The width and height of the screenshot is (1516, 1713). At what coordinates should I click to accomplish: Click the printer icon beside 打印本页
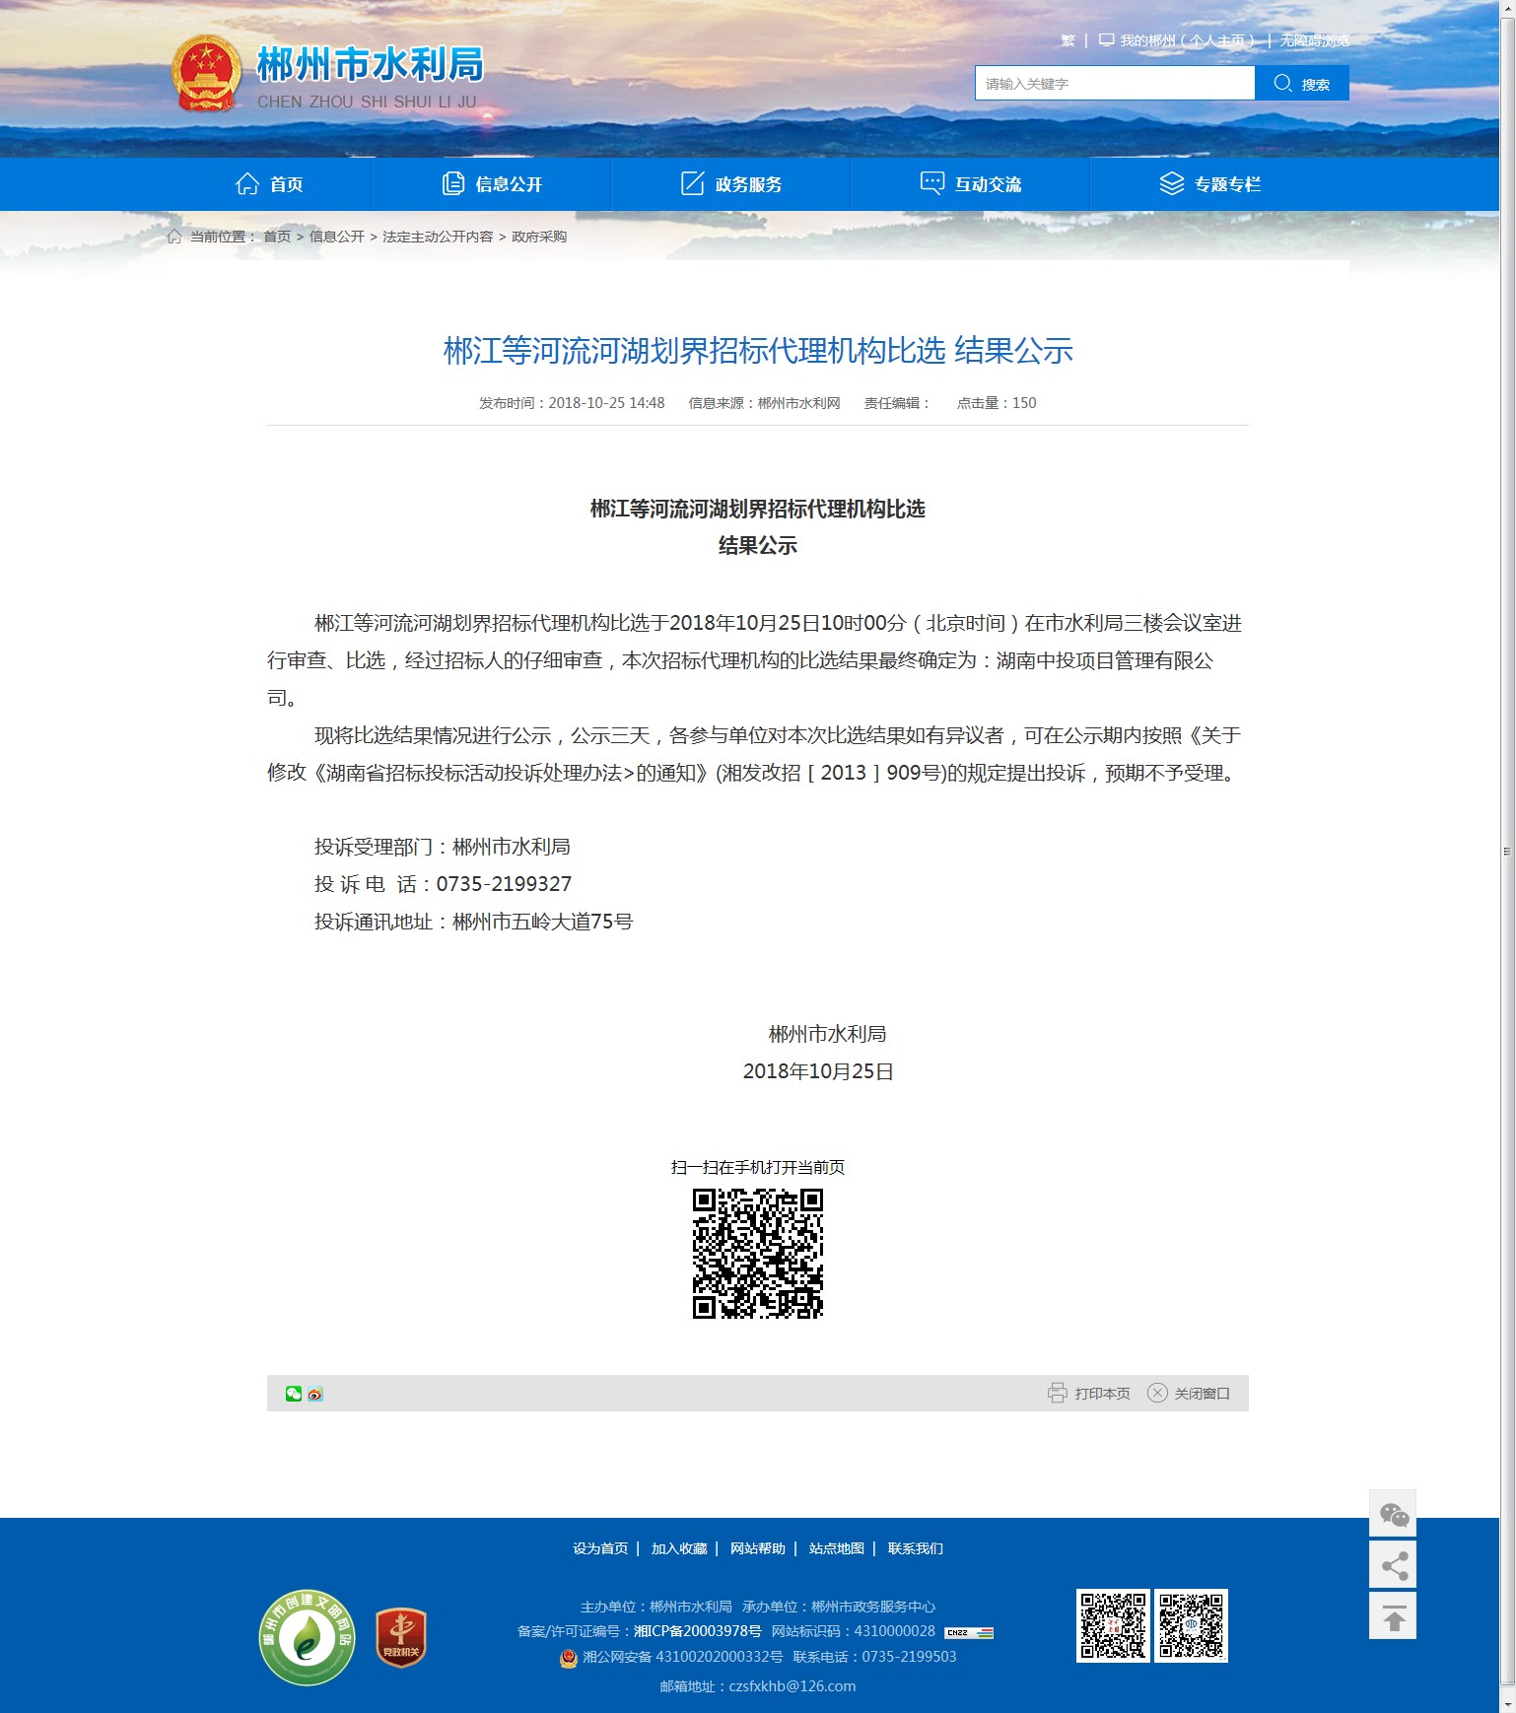point(1058,1393)
